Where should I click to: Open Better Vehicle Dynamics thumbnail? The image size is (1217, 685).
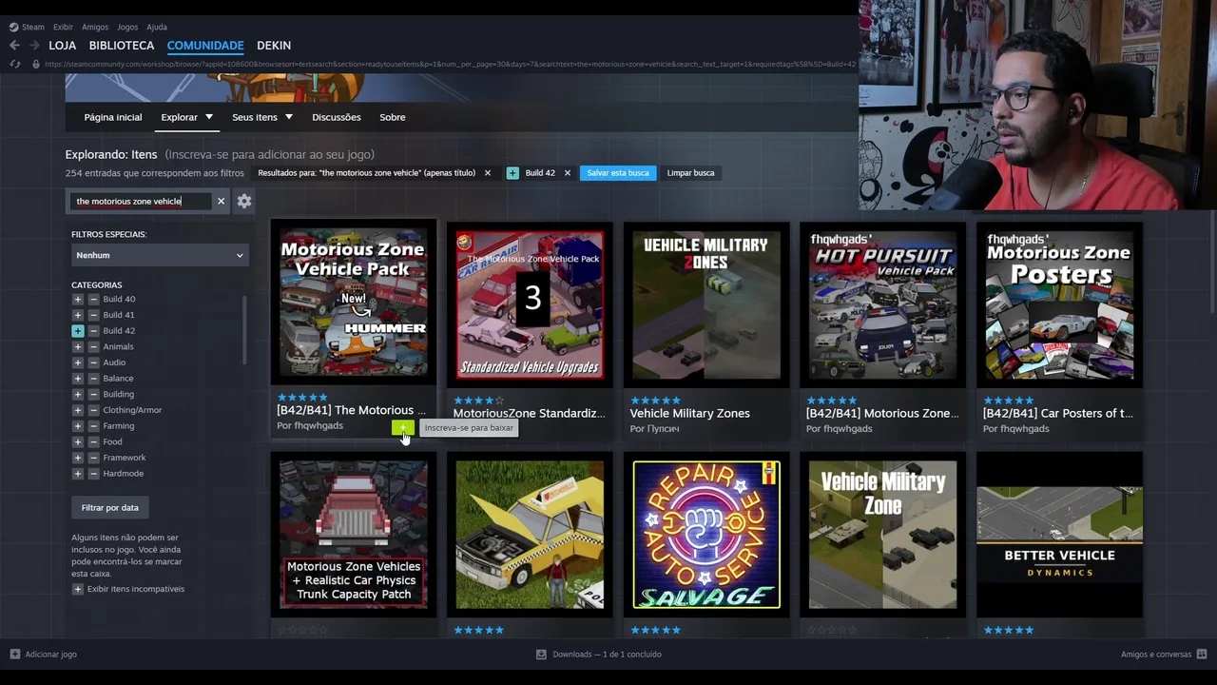1060,535
